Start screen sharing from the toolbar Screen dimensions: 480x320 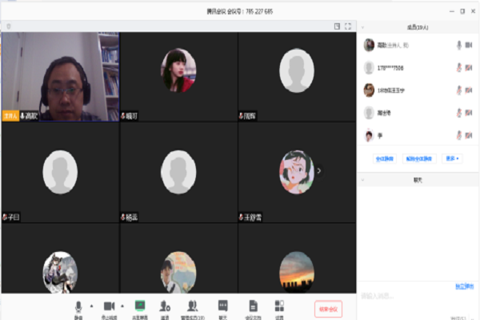pyautogui.click(x=140, y=306)
